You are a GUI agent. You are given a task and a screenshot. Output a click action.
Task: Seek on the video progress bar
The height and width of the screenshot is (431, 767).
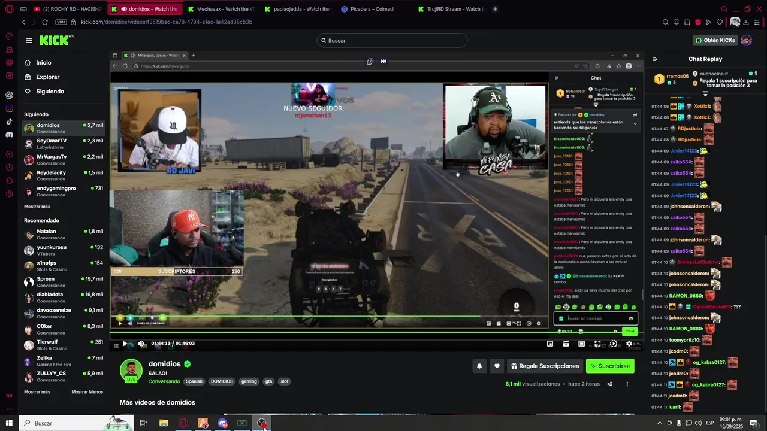tap(376, 333)
